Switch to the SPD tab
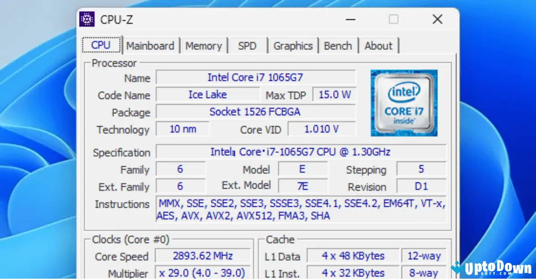This screenshot has width=536, height=280. (x=248, y=45)
